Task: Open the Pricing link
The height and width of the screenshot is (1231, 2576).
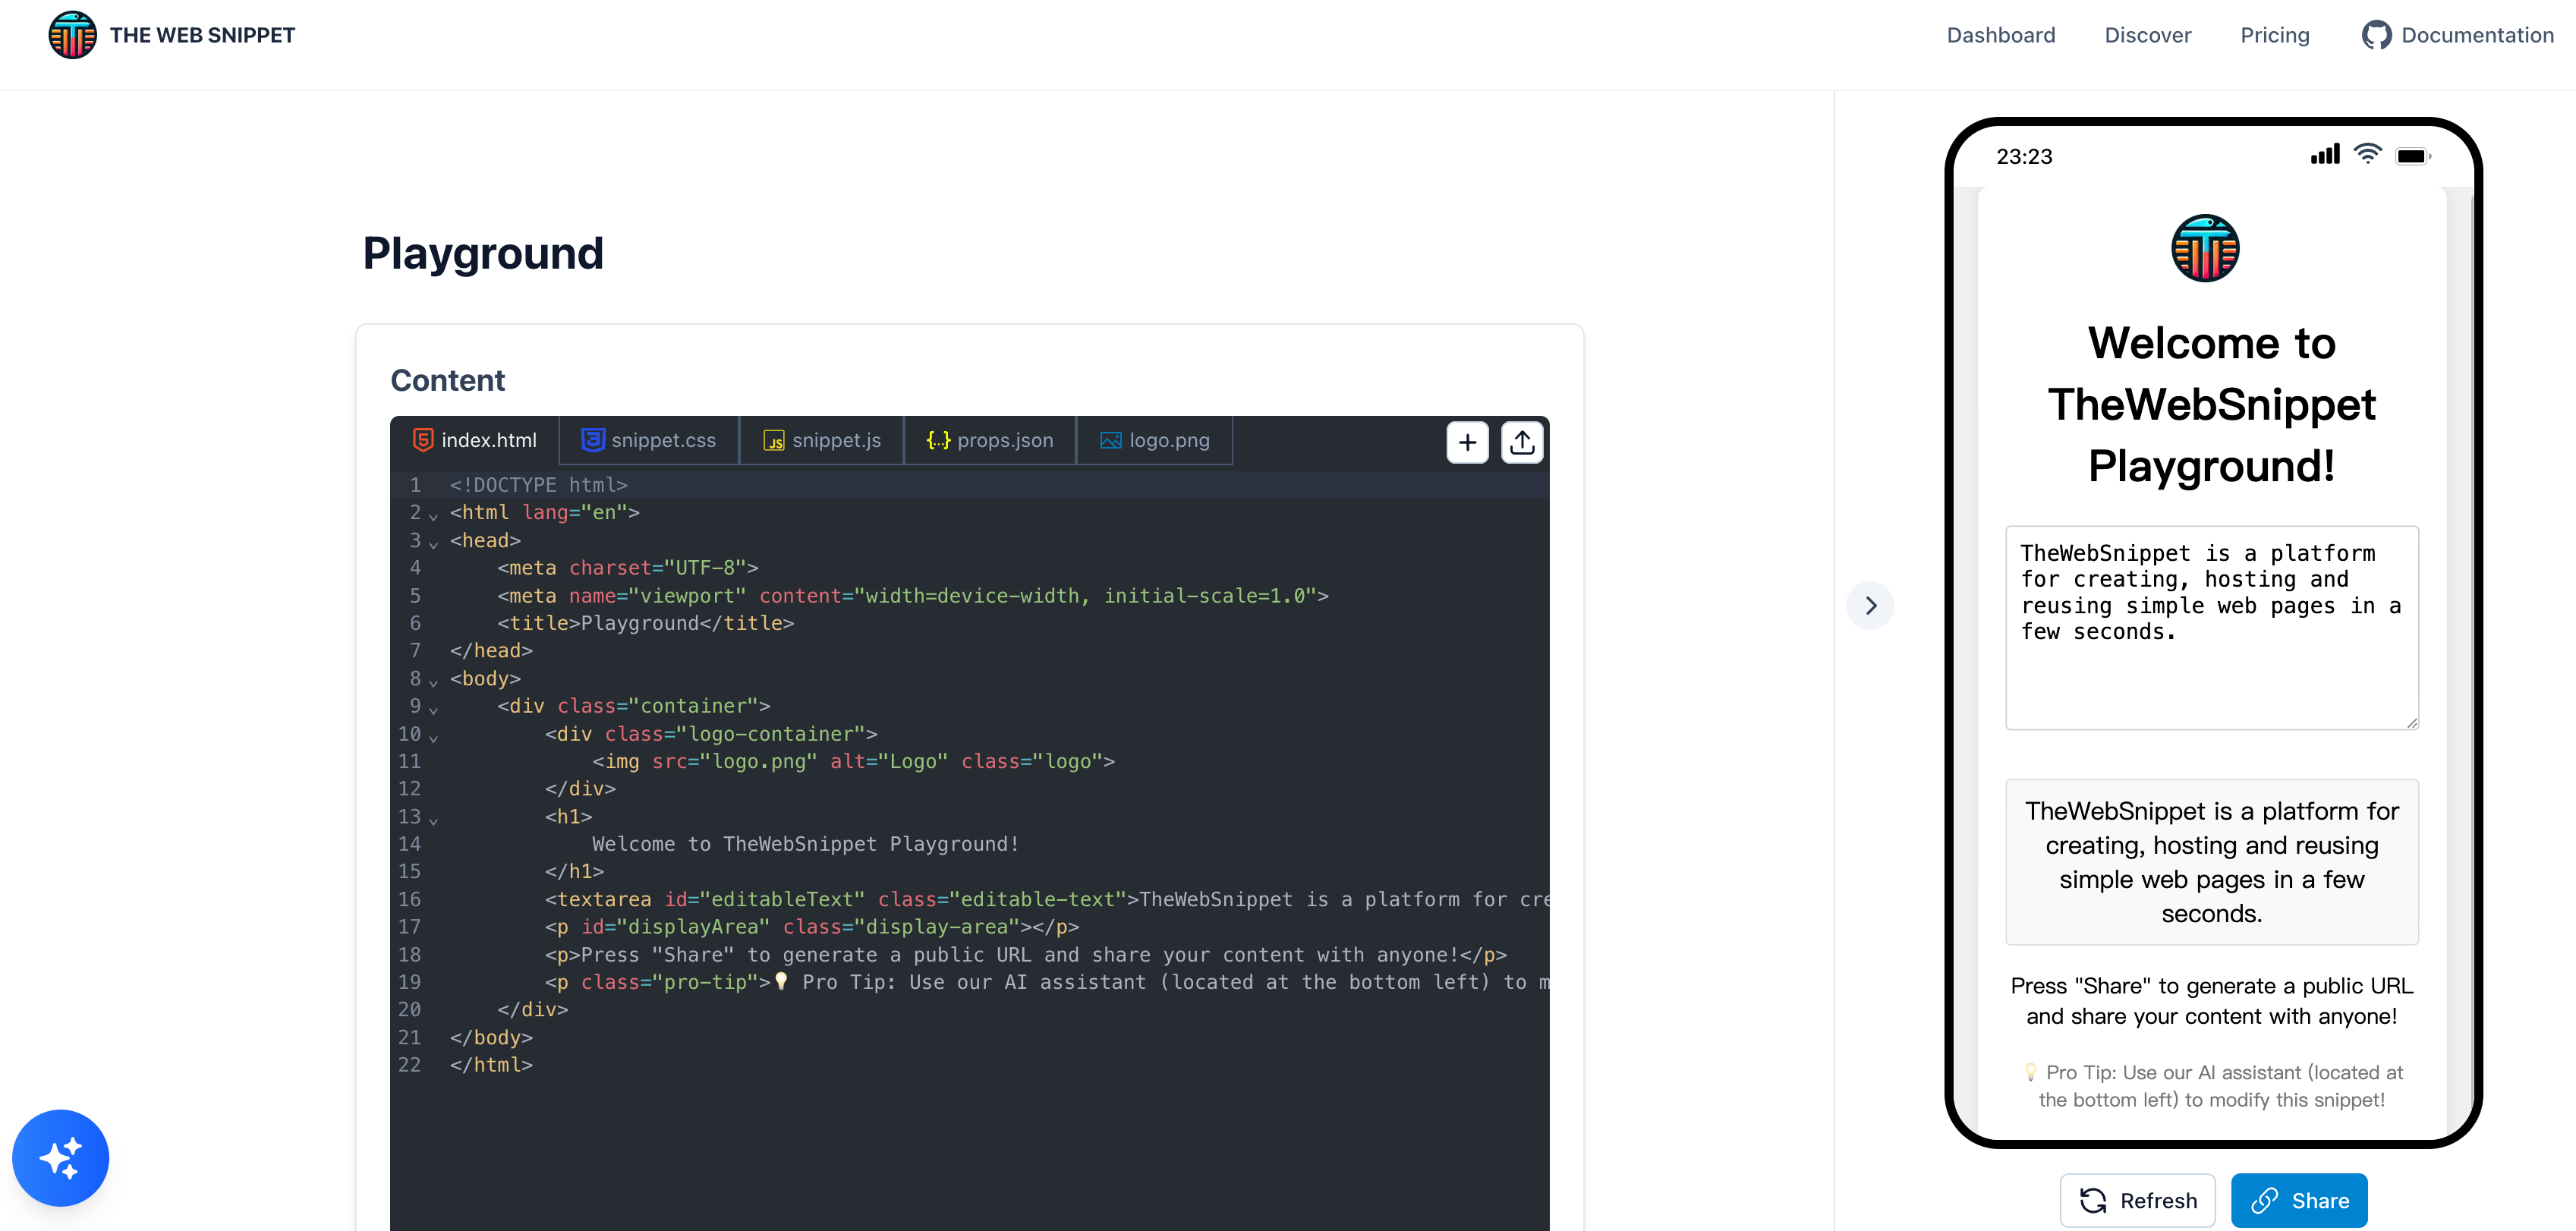Action: point(2274,35)
